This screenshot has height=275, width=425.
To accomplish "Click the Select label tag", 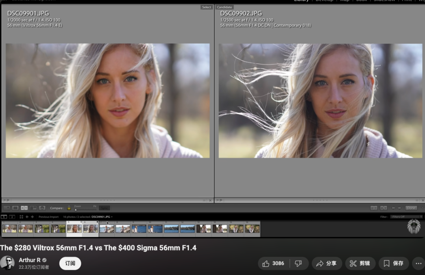I will point(206,7).
